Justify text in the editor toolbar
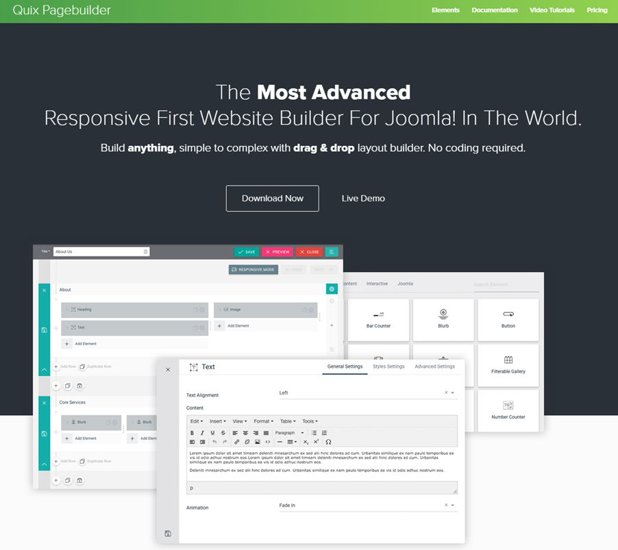 pyautogui.click(x=266, y=433)
